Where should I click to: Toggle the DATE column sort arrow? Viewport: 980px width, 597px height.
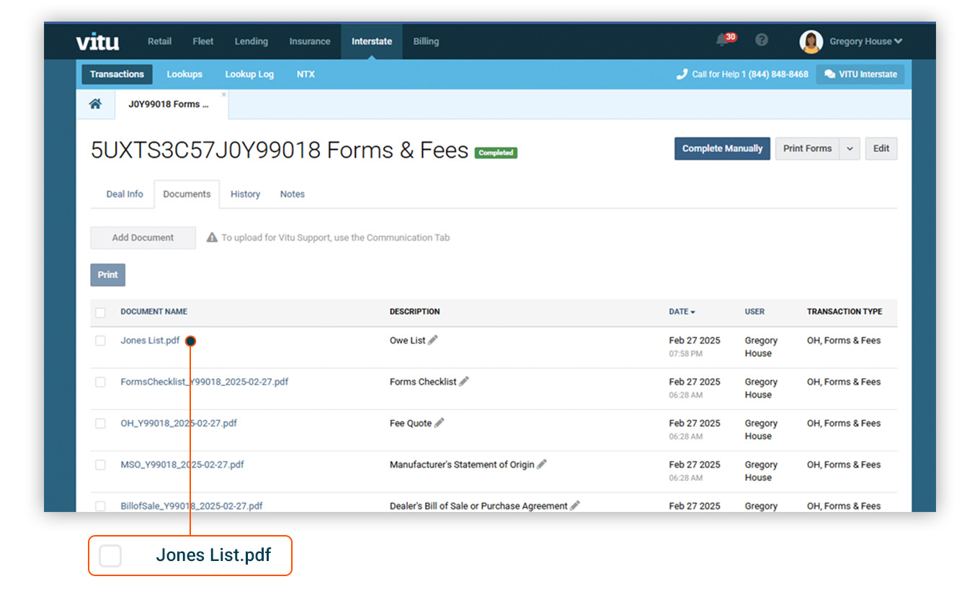(x=693, y=311)
